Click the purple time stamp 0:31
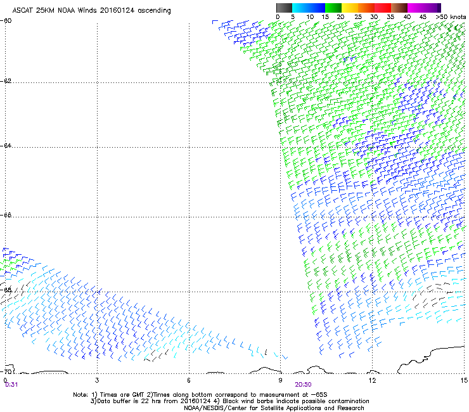 pos(11,385)
